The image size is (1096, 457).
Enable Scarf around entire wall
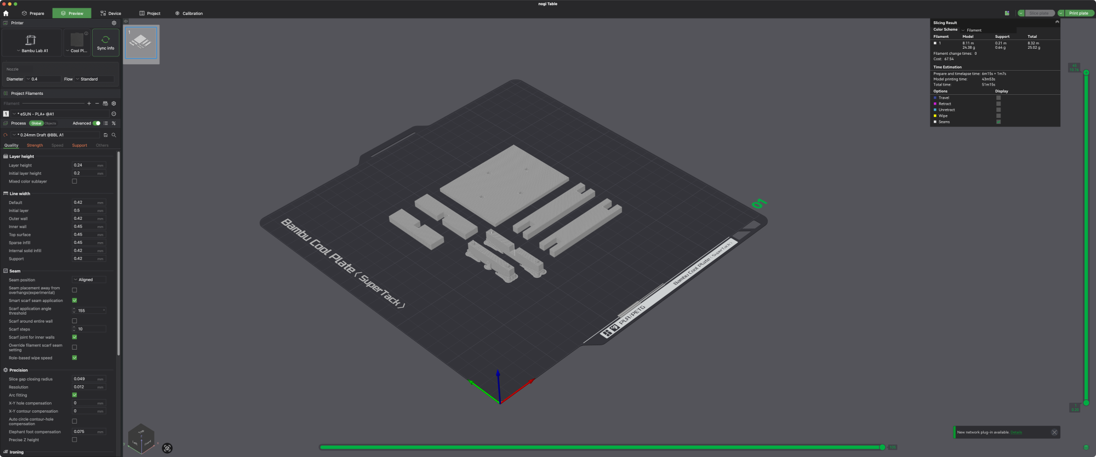75,321
